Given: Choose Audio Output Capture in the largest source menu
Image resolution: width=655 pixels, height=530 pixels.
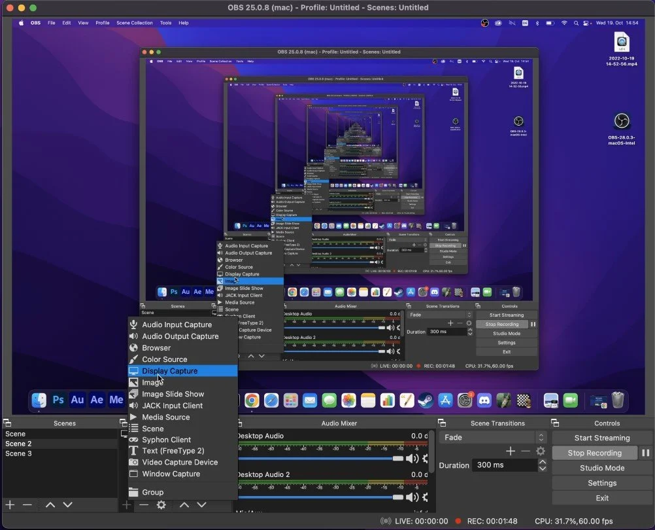Looking at the screenshot, I should pos(183,336).
